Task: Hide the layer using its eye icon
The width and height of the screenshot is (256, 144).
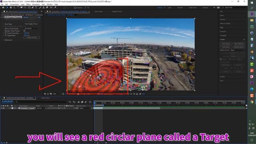Action: click(2, 108)
